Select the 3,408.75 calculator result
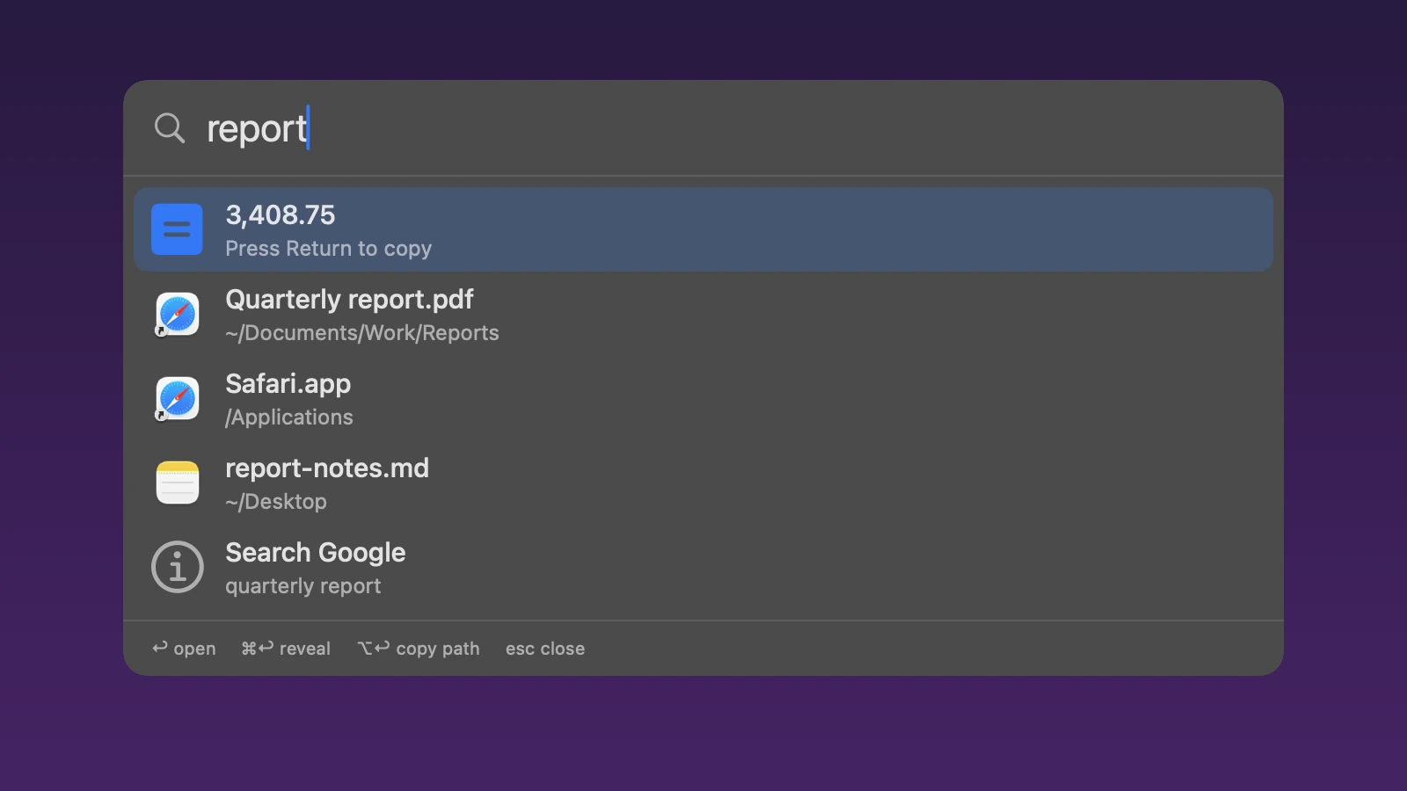The height and width of the screenshot is (791, 1407). (703, 229)
